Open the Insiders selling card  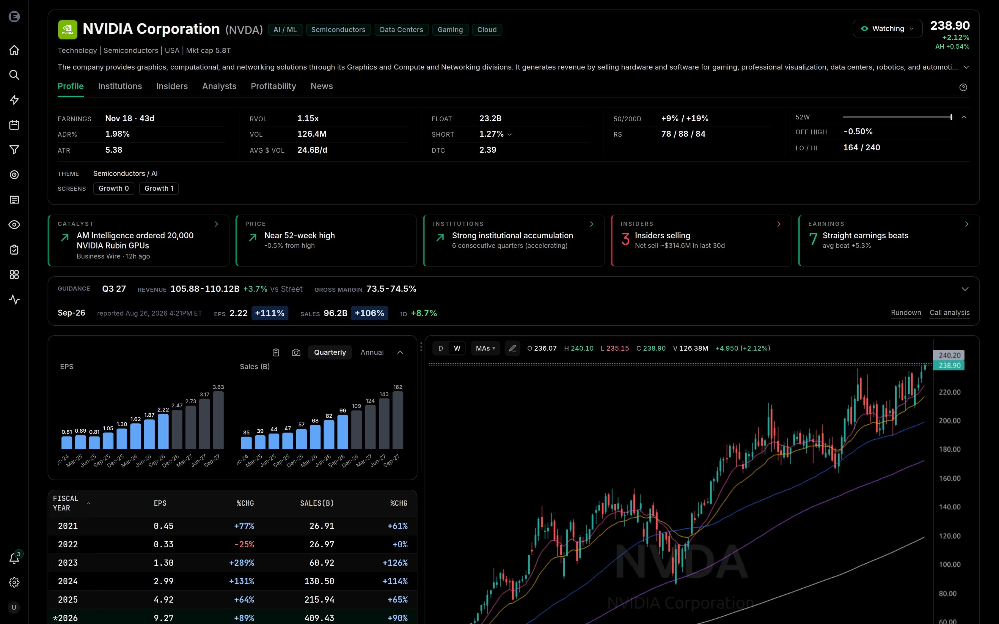pos(701,241)
